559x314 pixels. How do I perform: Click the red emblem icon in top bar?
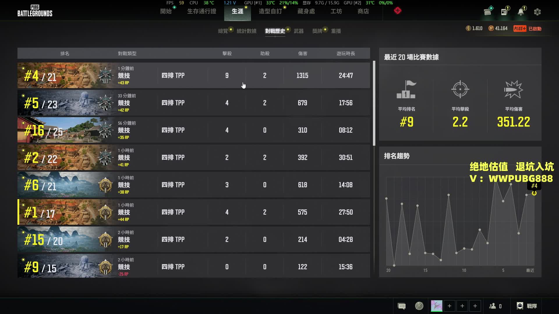(x=397, y=11)
